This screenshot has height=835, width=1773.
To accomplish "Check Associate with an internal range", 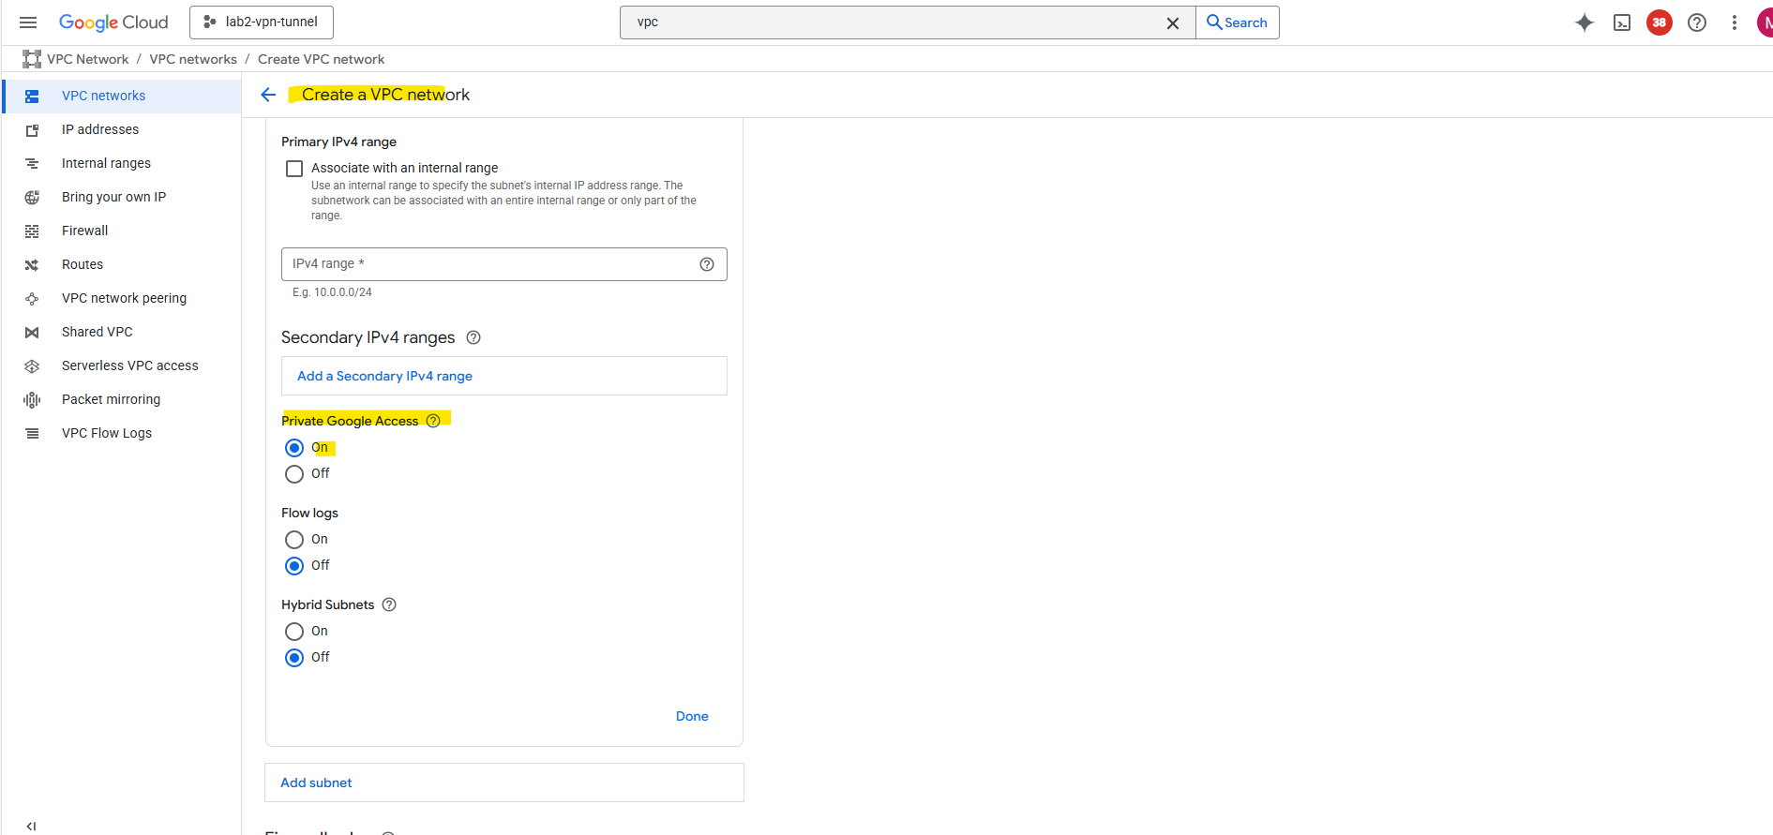I will pyautogui.click(x=294, y=169).
